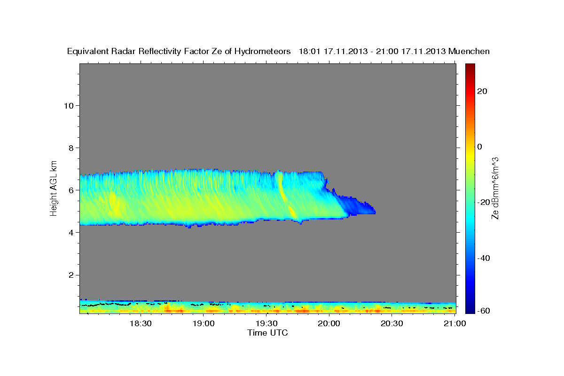Screen dimensions: 564x376
Task: Click the dark blue cloud tail near 20:15
Action: click(358, 205)
